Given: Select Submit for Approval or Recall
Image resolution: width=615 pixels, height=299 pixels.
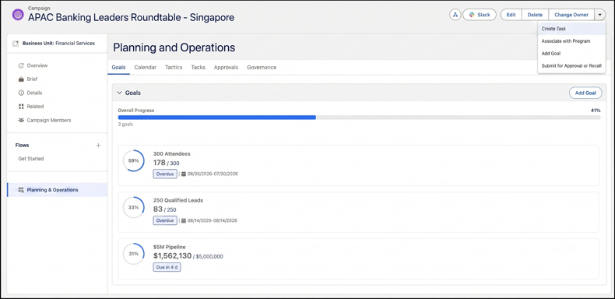Looking at the screenshot, I should pyautogui.click(x=571, y=66).
